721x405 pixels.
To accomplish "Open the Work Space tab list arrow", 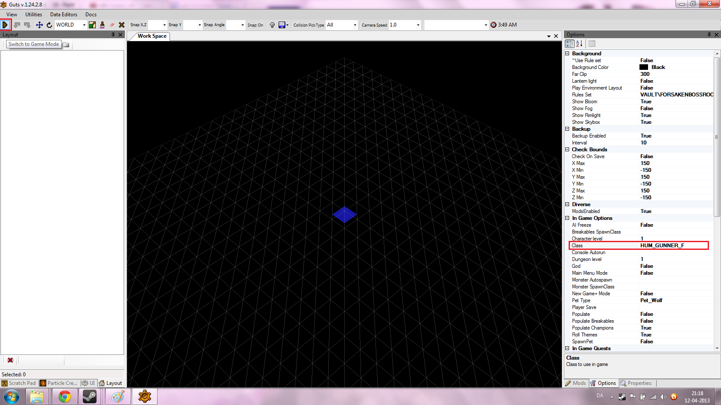I will tap(549, 36).
